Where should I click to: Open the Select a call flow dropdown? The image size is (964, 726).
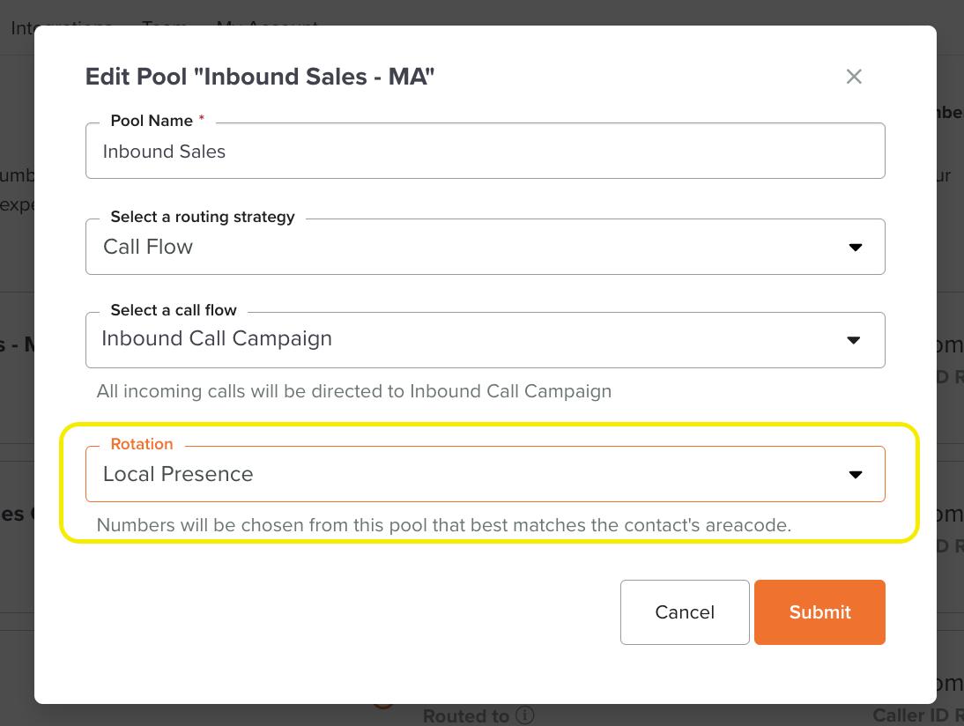pos(485,340)
